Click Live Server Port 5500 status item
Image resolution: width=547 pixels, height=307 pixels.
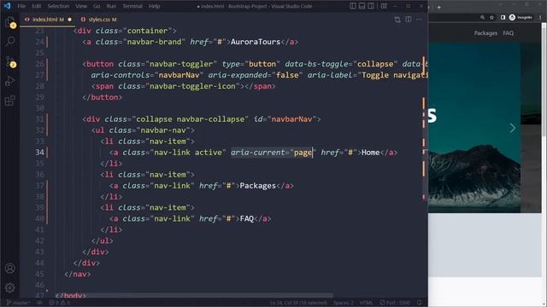tap(395, 303)
